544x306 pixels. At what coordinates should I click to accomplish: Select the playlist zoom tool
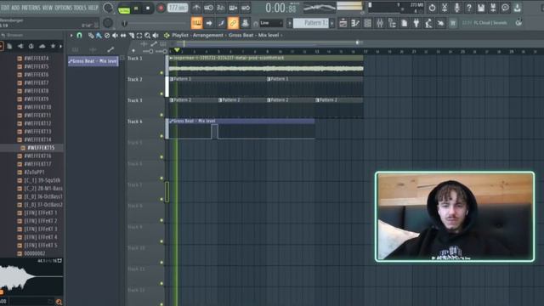coord(147,36)
